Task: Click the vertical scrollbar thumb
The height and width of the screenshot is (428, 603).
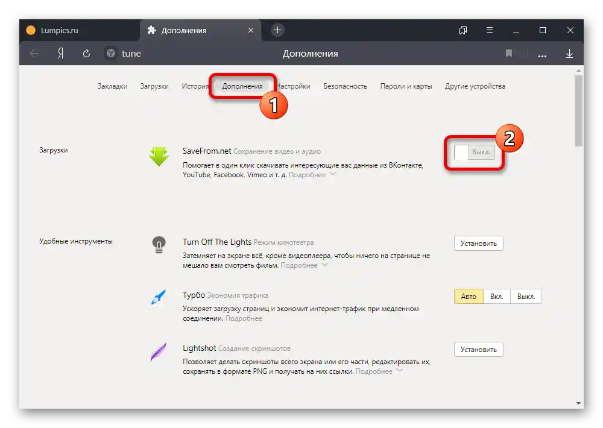Action: 578,111
